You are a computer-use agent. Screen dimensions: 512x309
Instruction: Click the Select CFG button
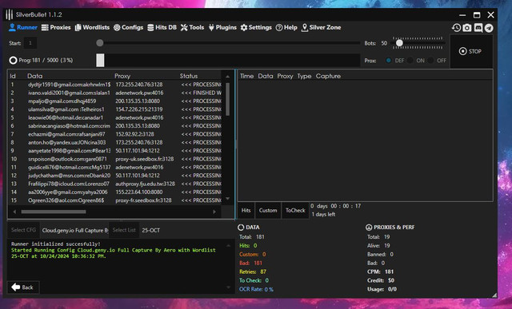coord(23,230)
